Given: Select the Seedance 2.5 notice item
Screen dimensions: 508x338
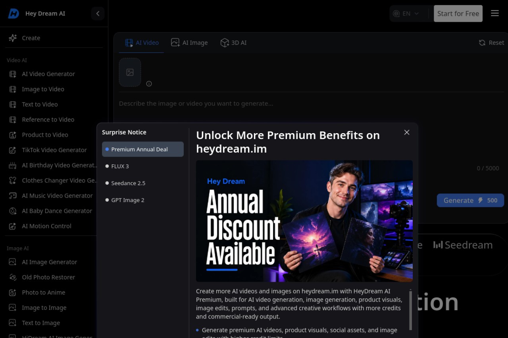Looking at the screenshot, I should pos(143,183).
